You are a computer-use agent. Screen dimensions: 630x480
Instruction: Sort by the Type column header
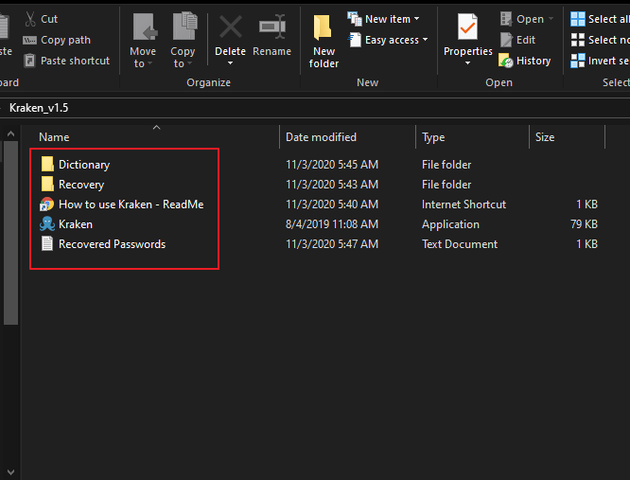(x=433, y=137)
